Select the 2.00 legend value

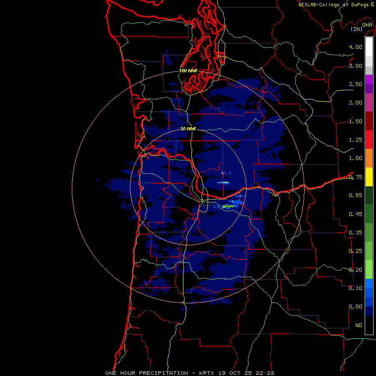click(x=356, y=103)
